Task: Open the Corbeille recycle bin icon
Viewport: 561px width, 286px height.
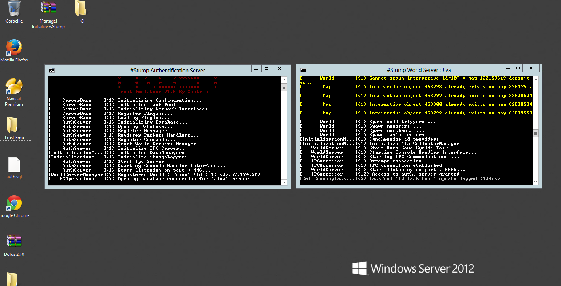Action: click(14, 9)
